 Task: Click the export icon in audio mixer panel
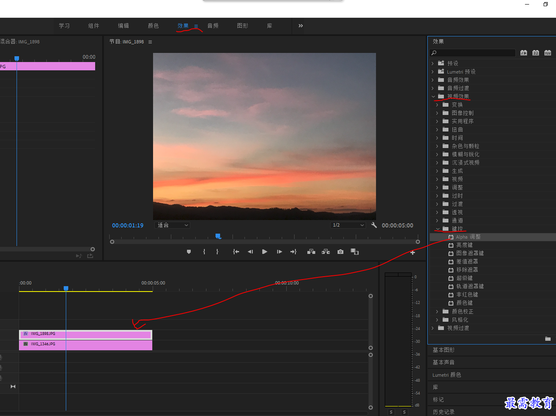pyautogui.click(x=90, y=256)
